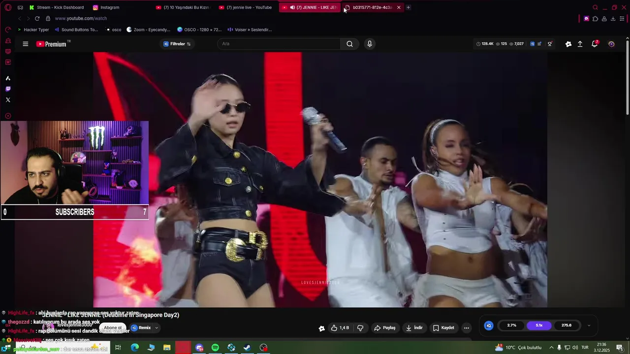Open Opera sidebar X icon
This screenshot has width=630, height=354.
pos(8,100)
